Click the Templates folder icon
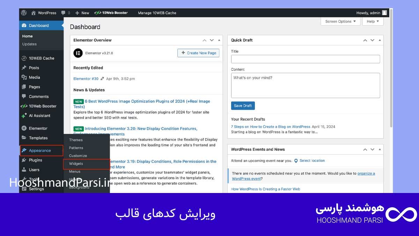The width and height of the screenshot is (419, 236). tap(24, 138)
